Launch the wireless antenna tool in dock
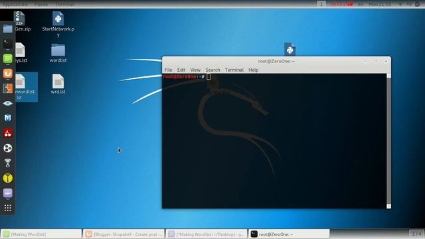This screenshot has width=425, height=239. [x=7, y=163]
